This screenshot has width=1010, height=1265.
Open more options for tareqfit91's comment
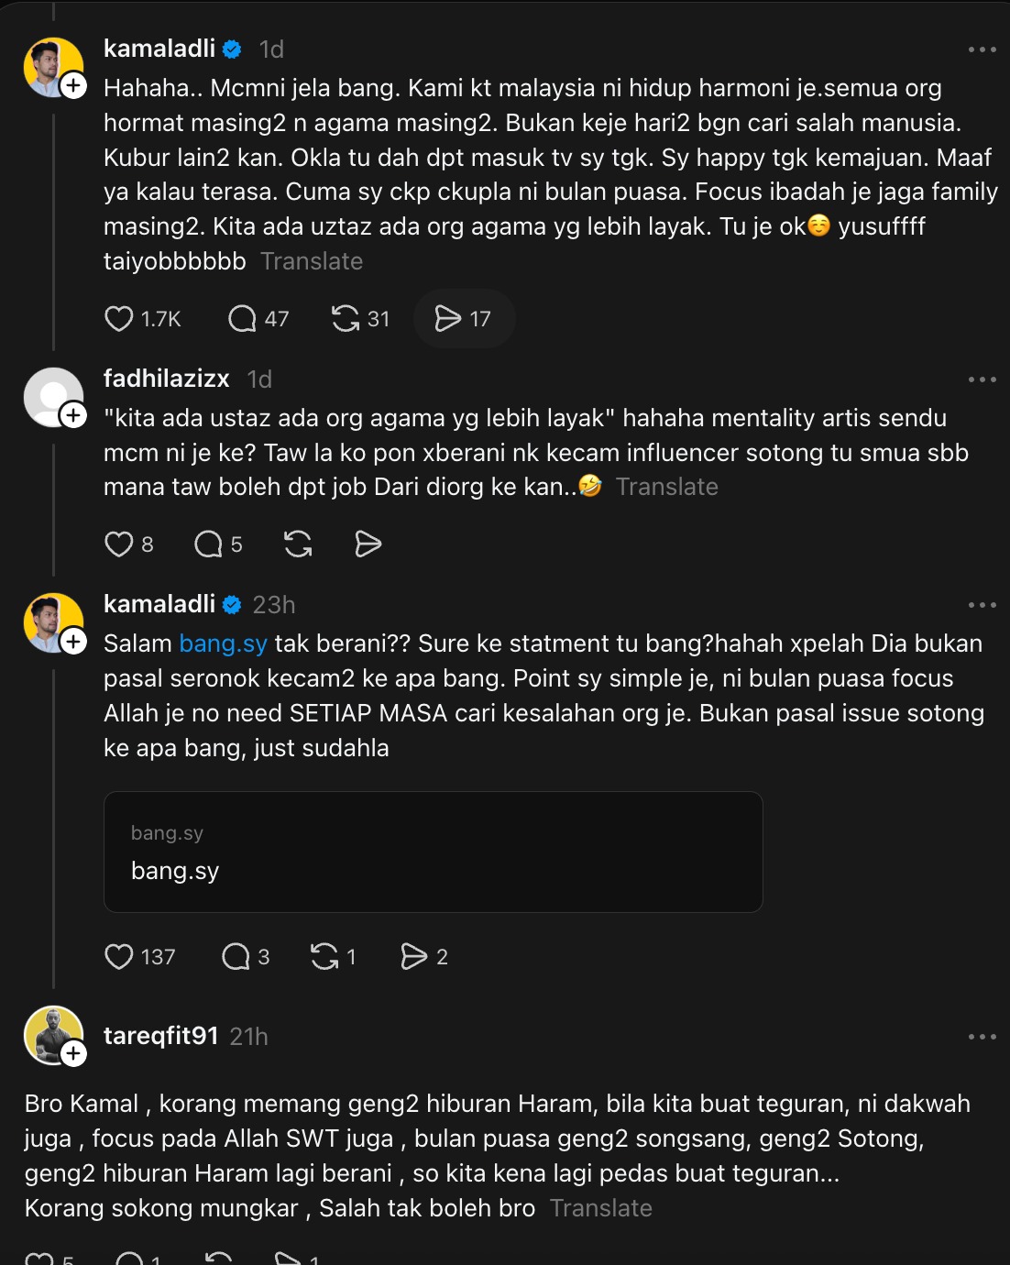982,1037
